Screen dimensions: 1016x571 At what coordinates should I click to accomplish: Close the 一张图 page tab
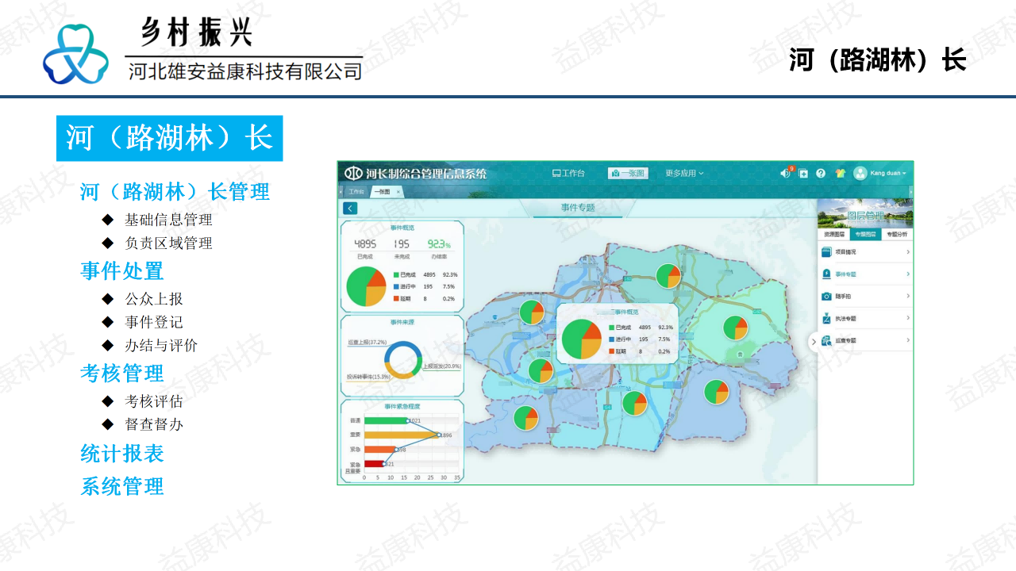point(398,192)
